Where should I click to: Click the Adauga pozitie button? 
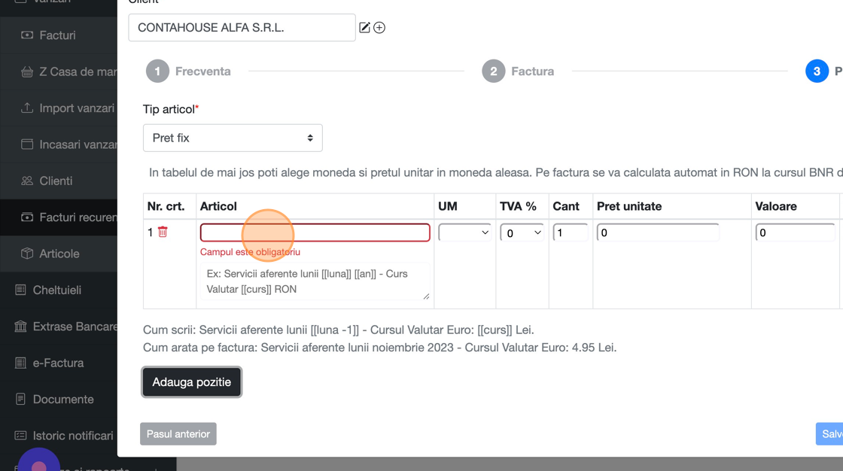click(x=192, y=382)
